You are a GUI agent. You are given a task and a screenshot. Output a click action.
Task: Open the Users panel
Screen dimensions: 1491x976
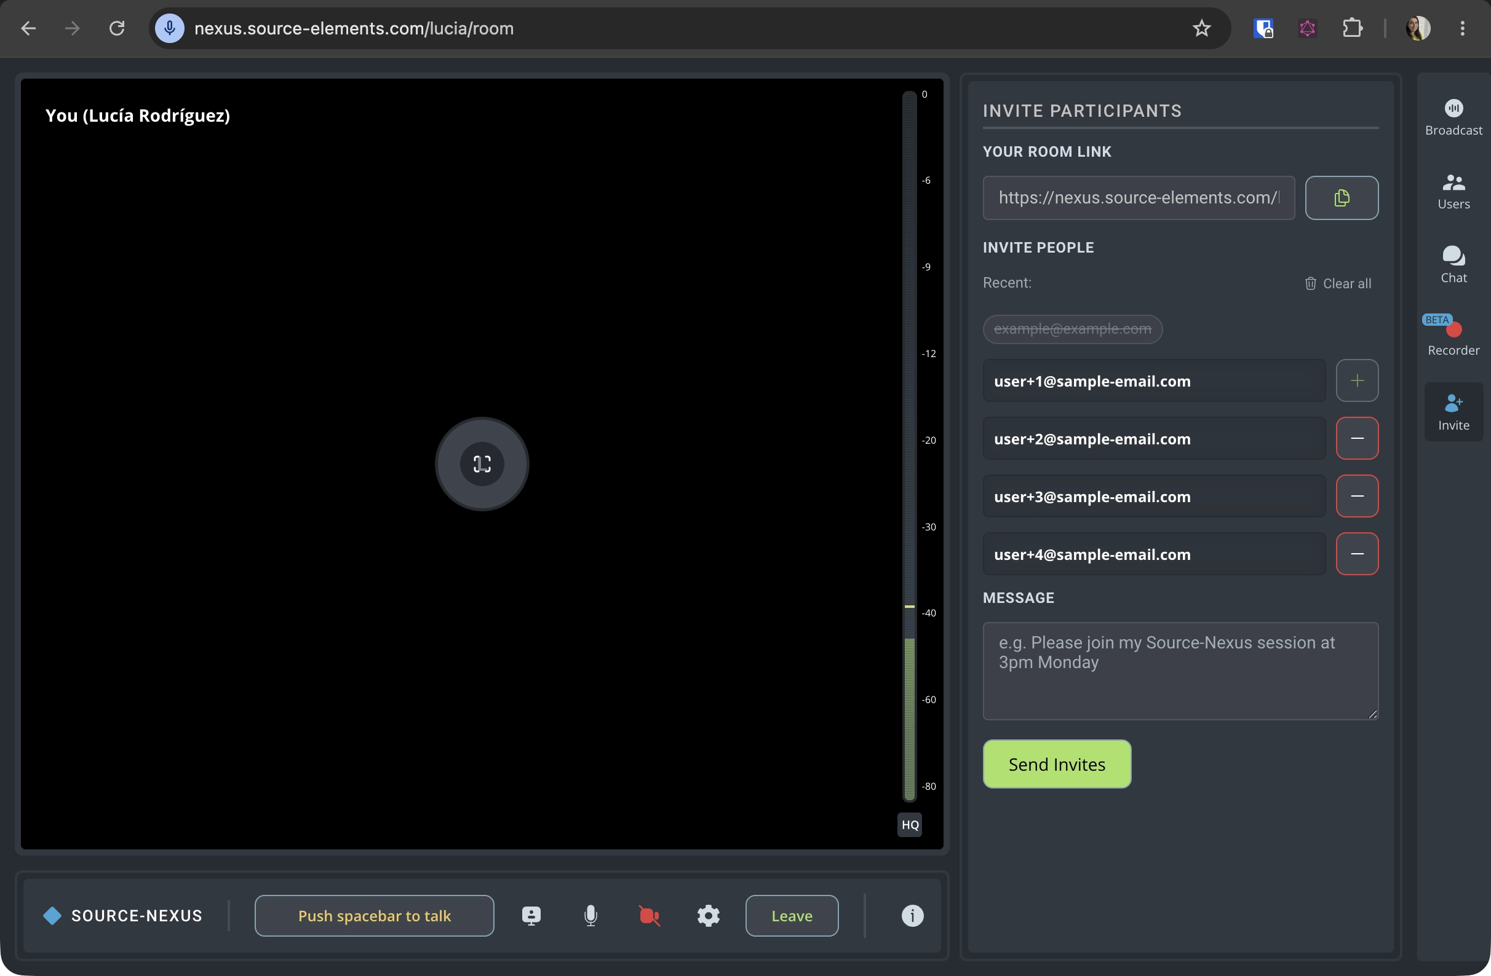point(1453,192)
